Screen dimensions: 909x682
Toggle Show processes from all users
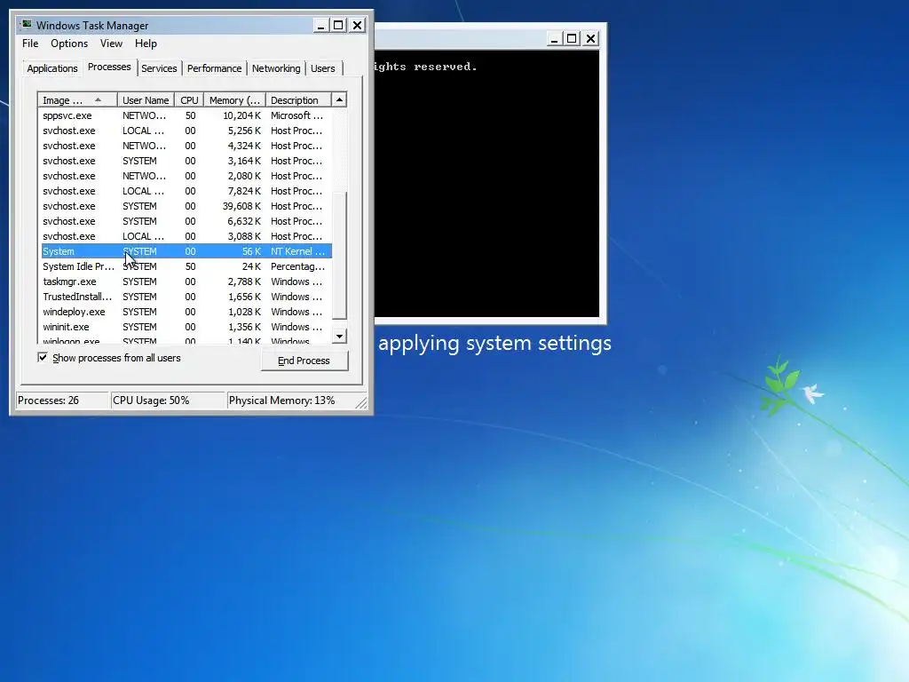tap(43, 357)
